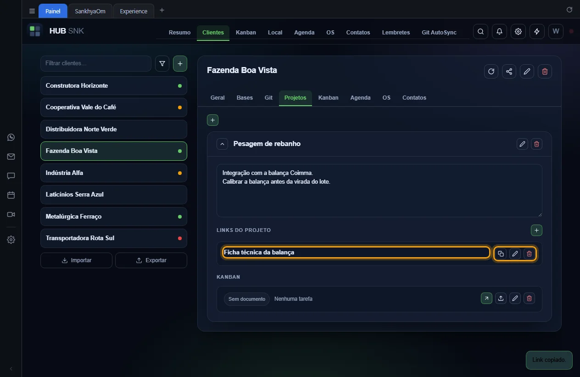Open the Git AutoSync navigation item

pos(439,33)
